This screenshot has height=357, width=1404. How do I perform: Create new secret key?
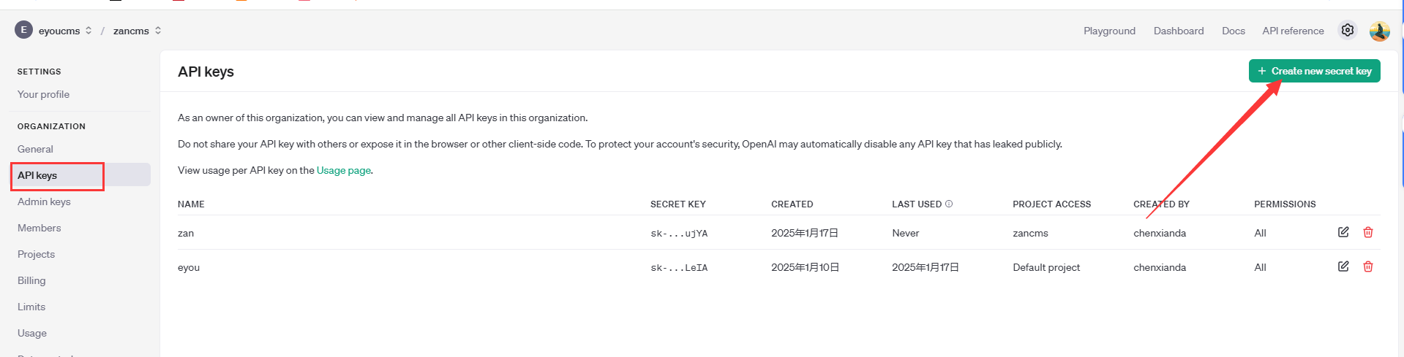[1314, 71]
